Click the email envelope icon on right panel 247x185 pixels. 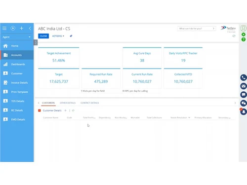(244, 86)
